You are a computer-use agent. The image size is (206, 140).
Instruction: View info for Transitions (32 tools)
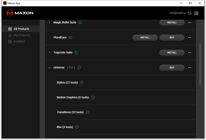point(88,112)
